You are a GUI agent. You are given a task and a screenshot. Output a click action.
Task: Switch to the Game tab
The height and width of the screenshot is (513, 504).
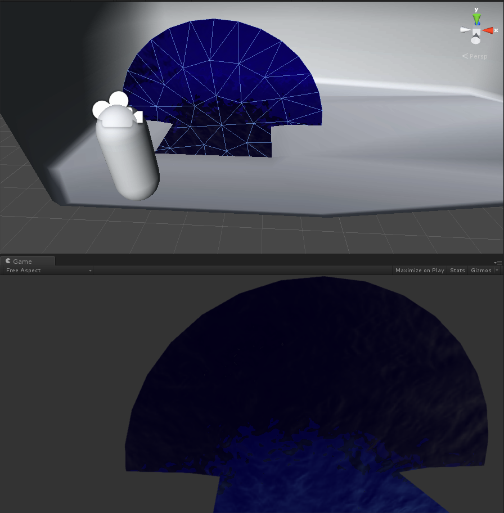coord(28,261)
